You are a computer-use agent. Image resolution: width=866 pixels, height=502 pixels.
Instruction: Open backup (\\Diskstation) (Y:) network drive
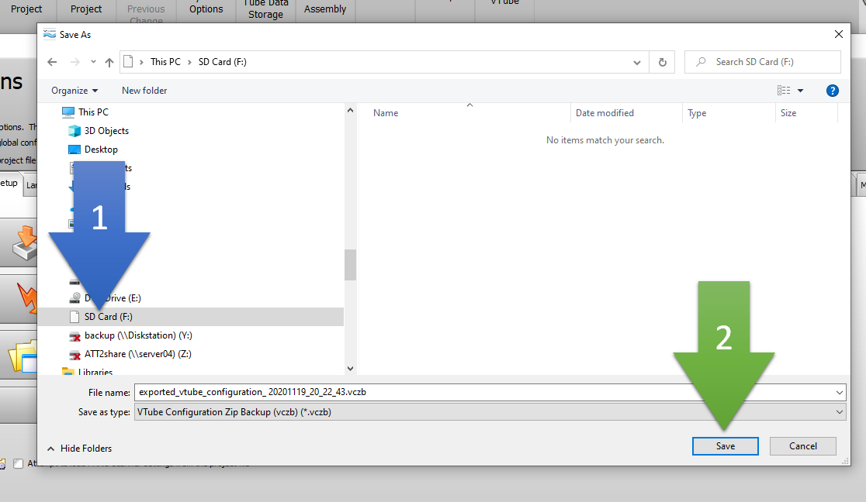pyautogui.click(x=138, y=335)
